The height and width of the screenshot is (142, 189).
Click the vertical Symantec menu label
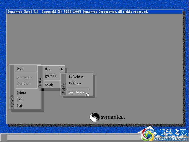pos(12,101)
